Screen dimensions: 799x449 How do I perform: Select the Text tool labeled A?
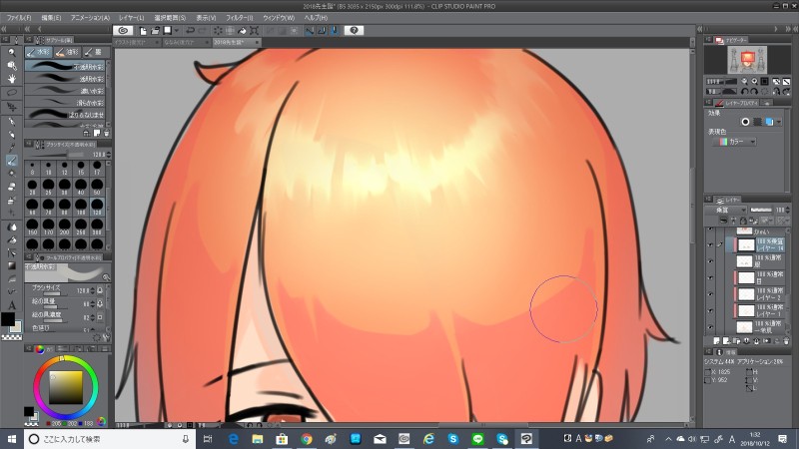11,305
